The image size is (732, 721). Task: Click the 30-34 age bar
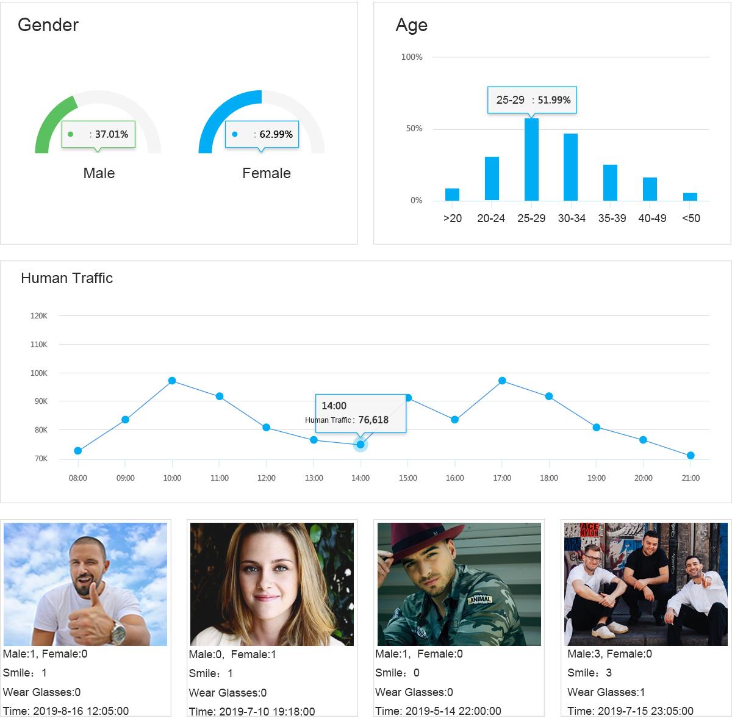tap(570, 167)
